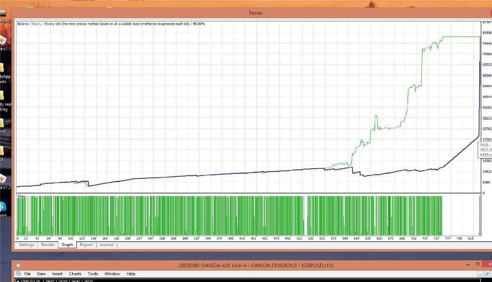Click the chart icon beside the File menu
This screenshot has height=282, width=492.
(x=18, y=274)
